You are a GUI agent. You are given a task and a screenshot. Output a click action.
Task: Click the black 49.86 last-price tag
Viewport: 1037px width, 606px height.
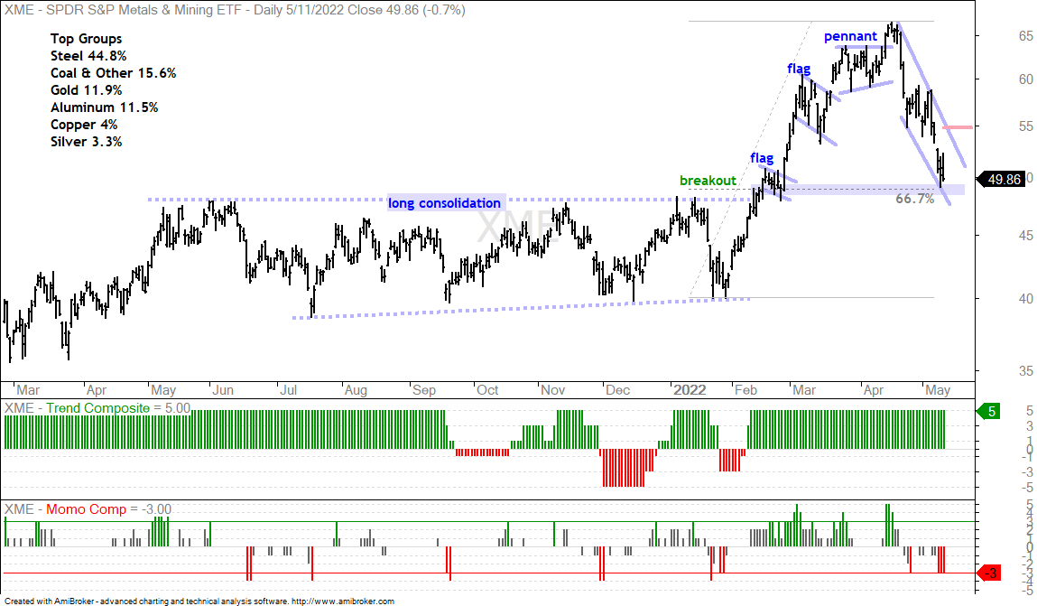coord(1002,180)
